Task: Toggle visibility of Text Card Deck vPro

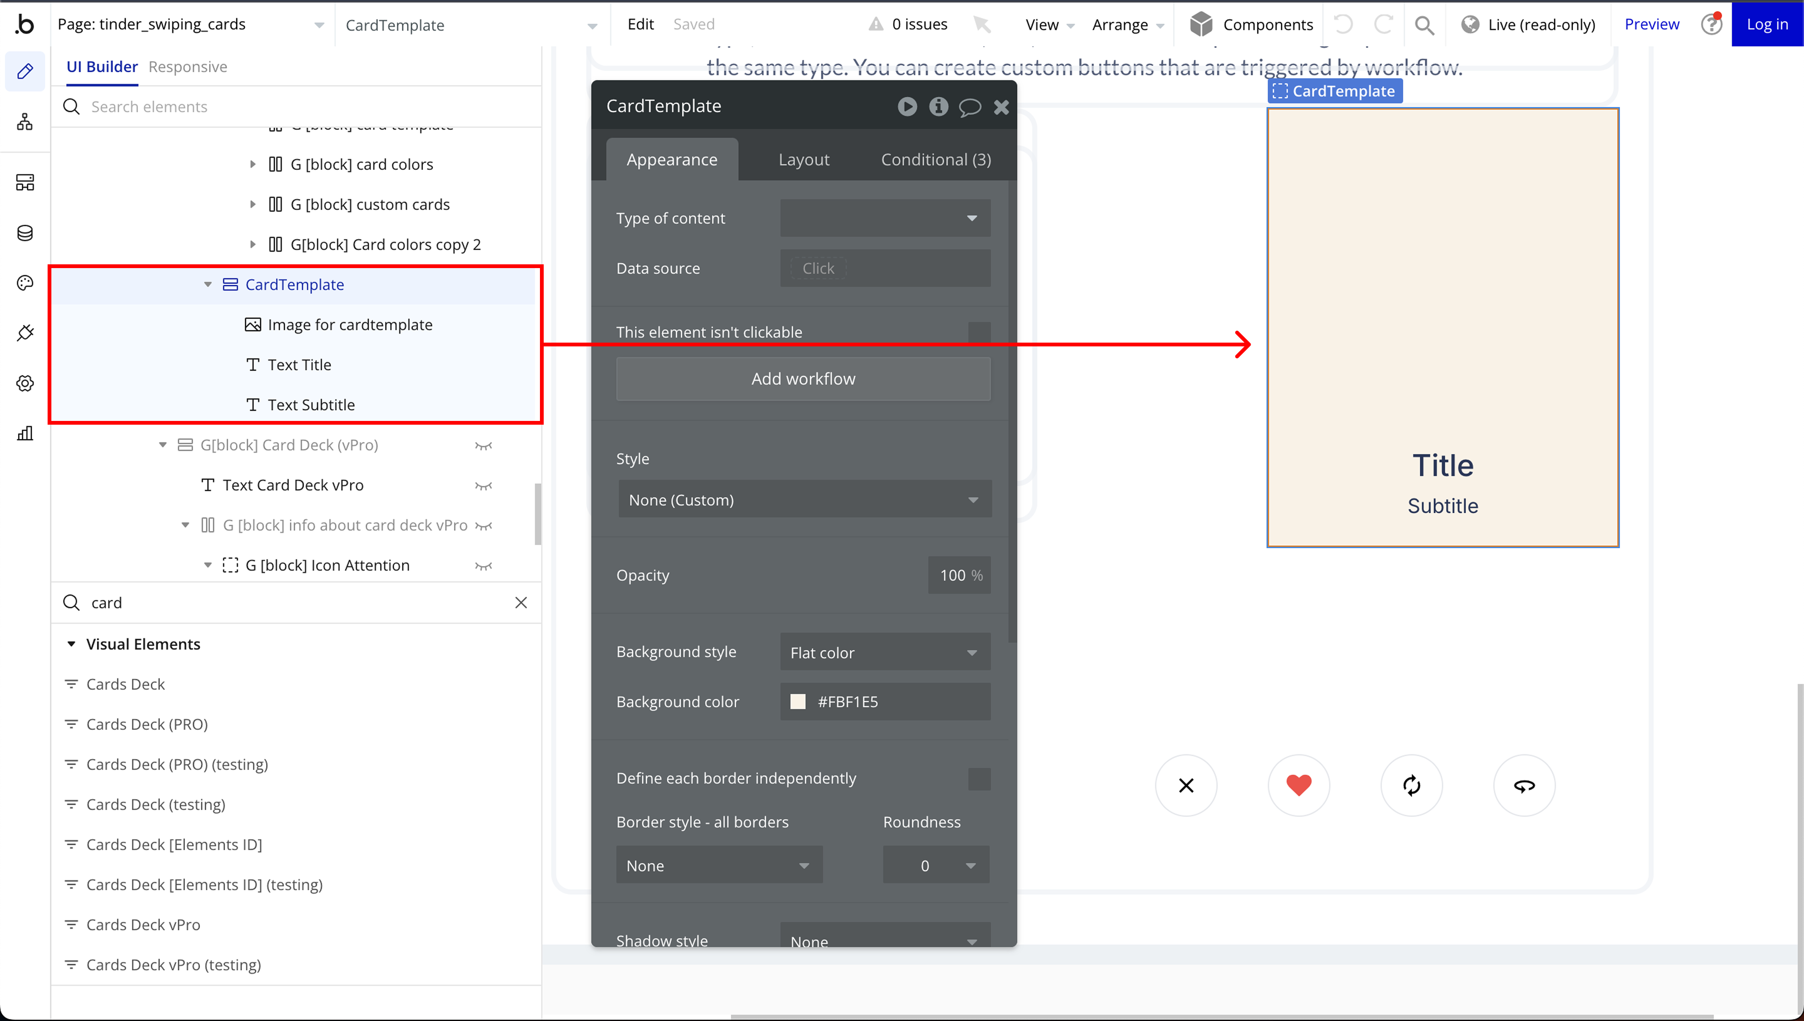Action: 483,485
